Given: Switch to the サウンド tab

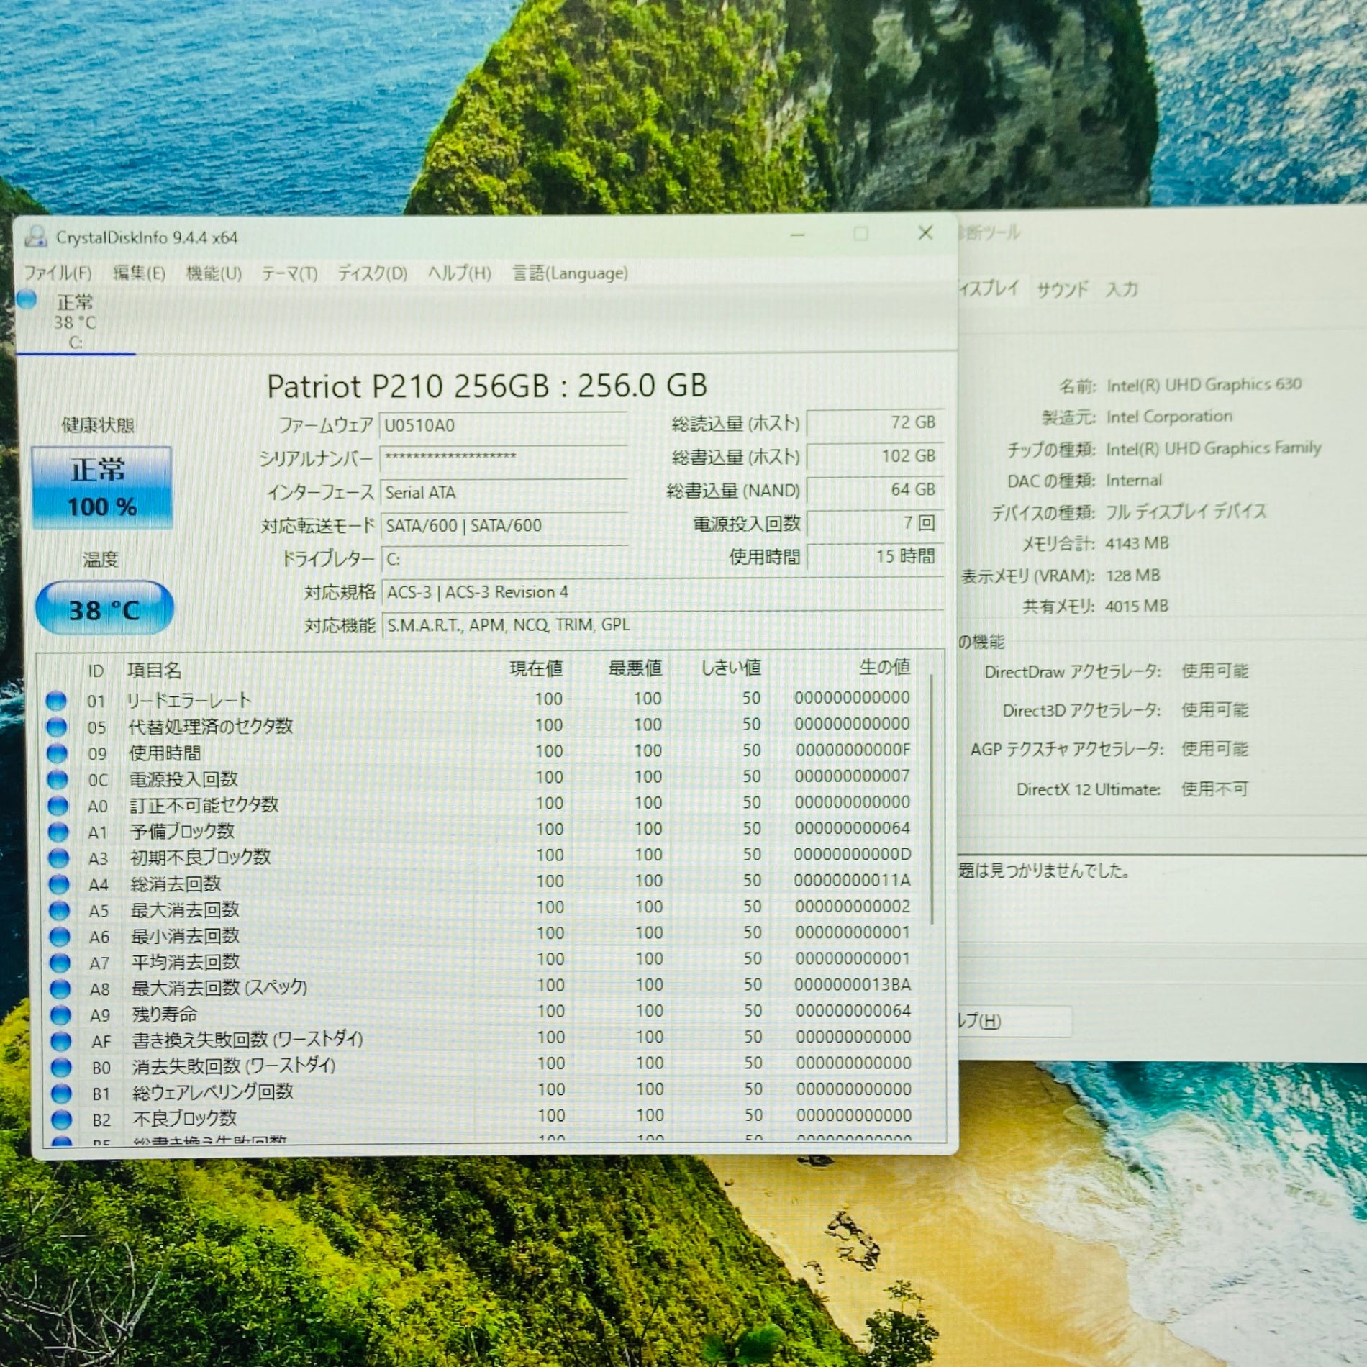Looking at the screenshot, I should tap(1062, 289).
